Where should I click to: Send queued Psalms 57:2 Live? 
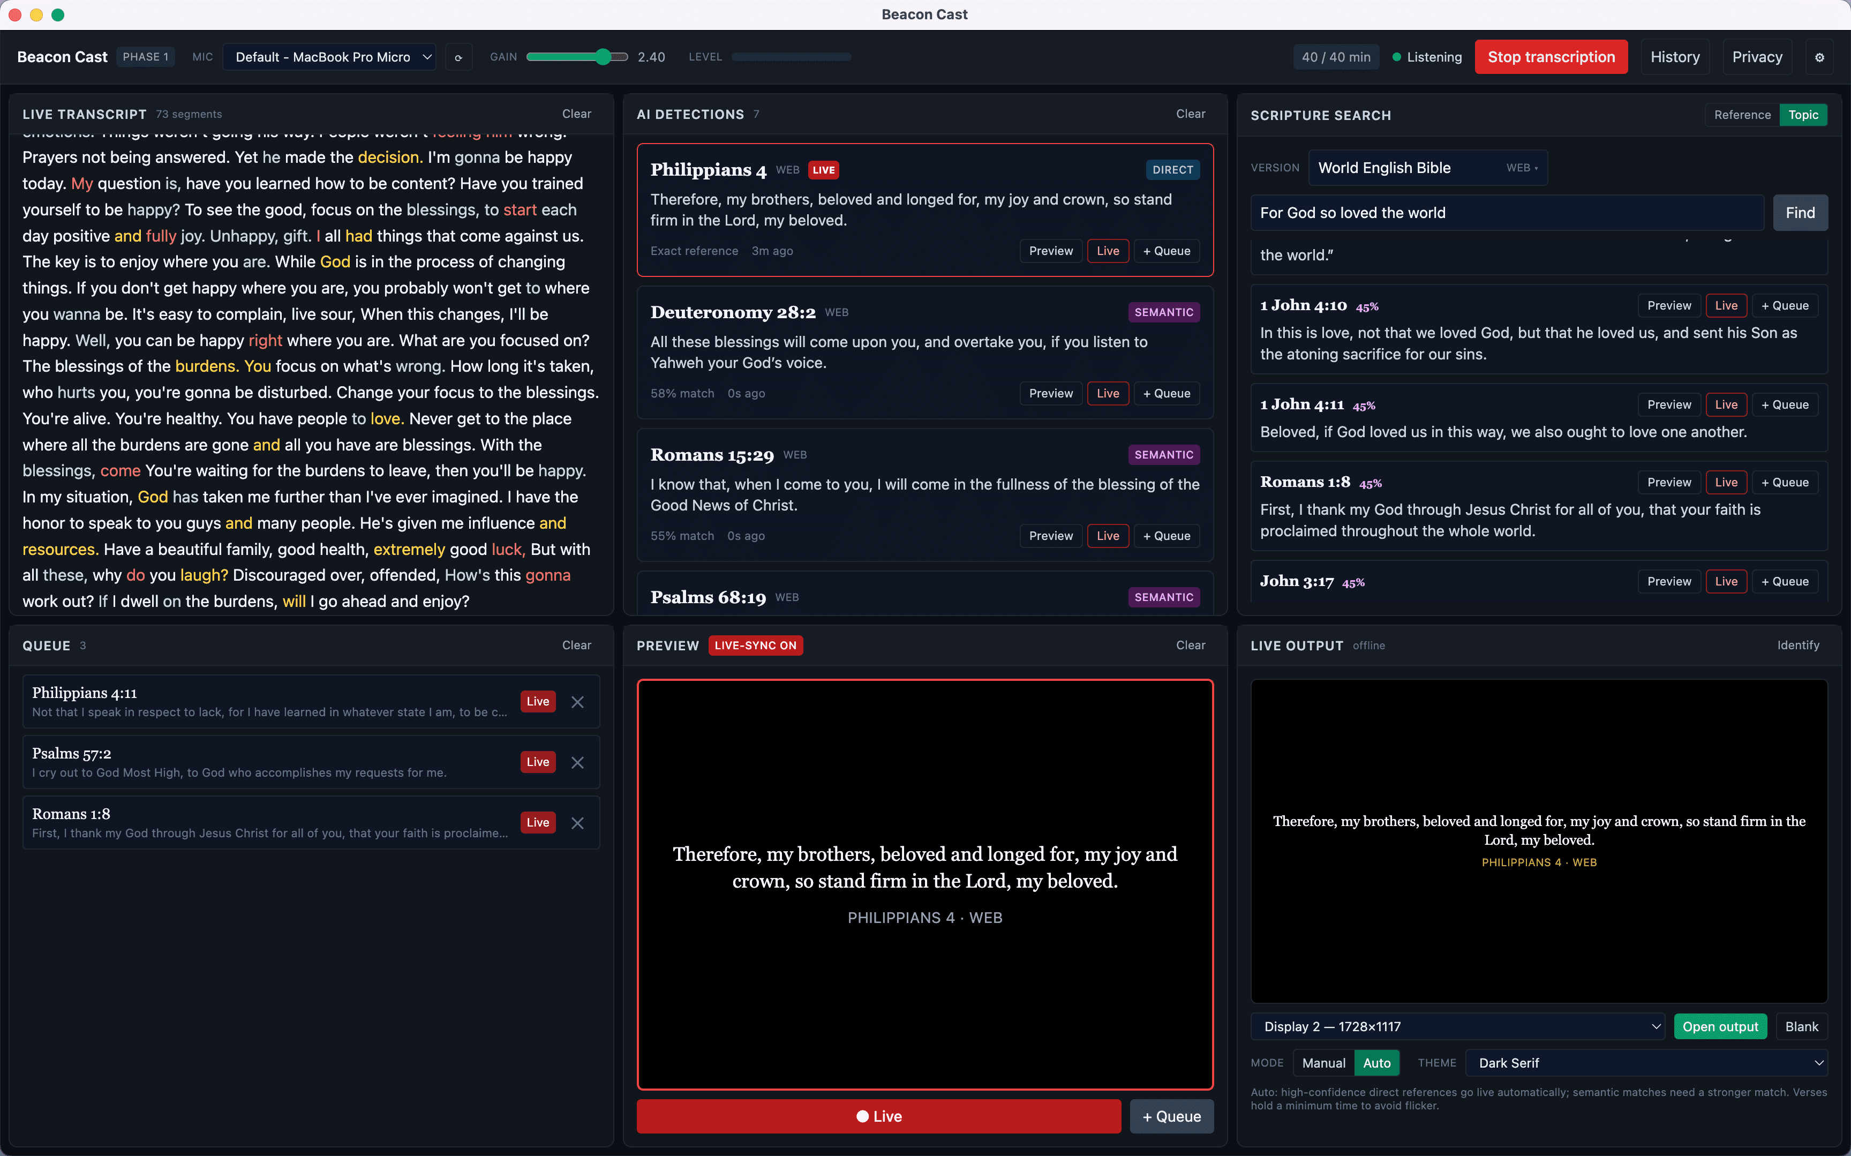pyautogui.click(x=537, y=762)
